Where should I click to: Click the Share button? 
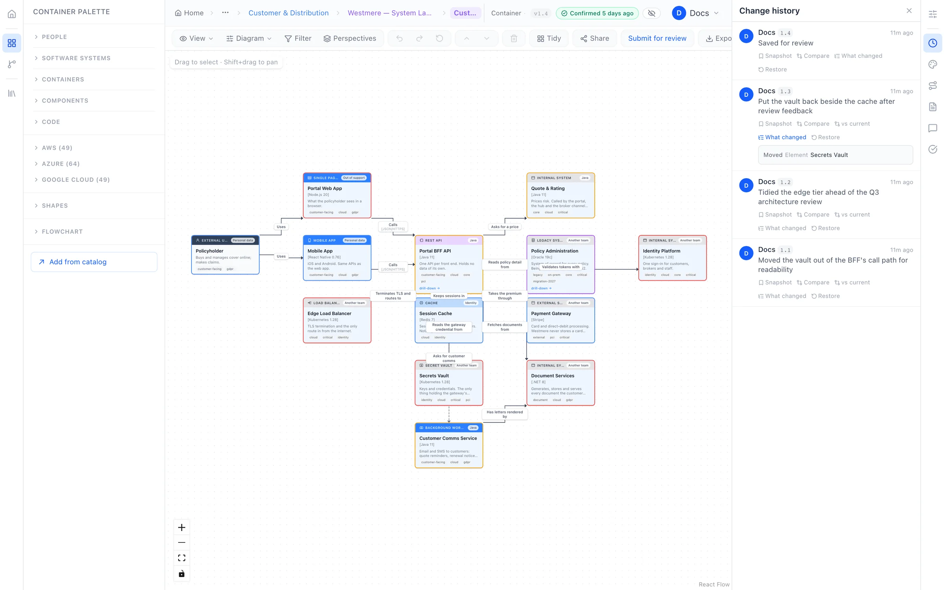[594, 38]
